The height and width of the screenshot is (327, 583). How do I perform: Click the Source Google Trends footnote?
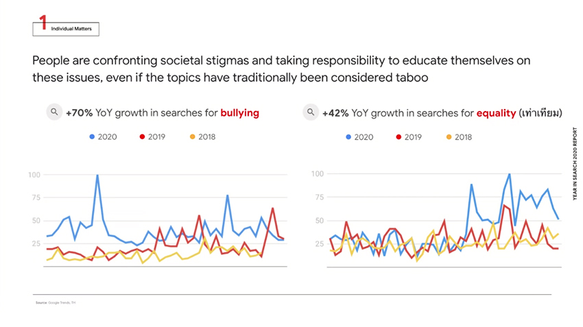coord(55,302)
